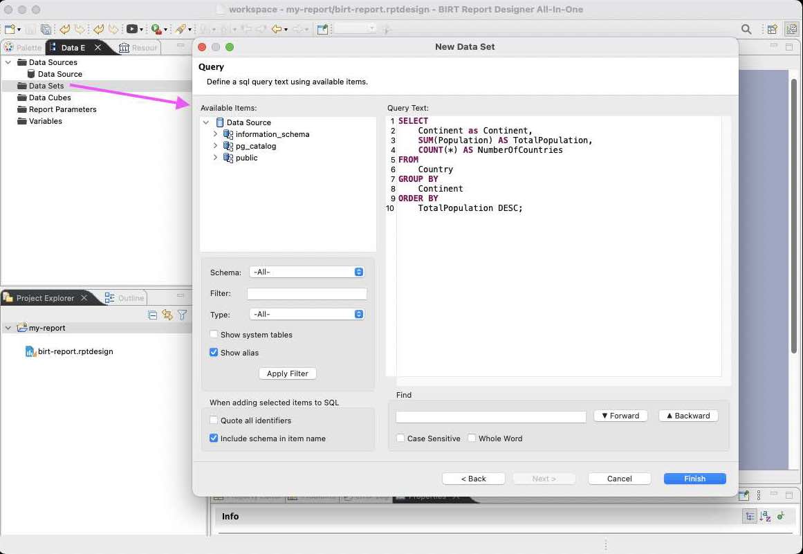Screen dimensions: 803x554
Task: Click the Collapse All icon in Project Explorer
Action: 152,315
